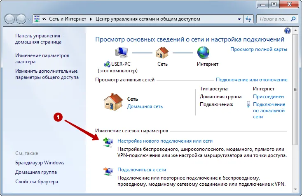Click the "Присоединен" homegroup link
Viewport: 302px width, 196px height.
coord(268,97)
